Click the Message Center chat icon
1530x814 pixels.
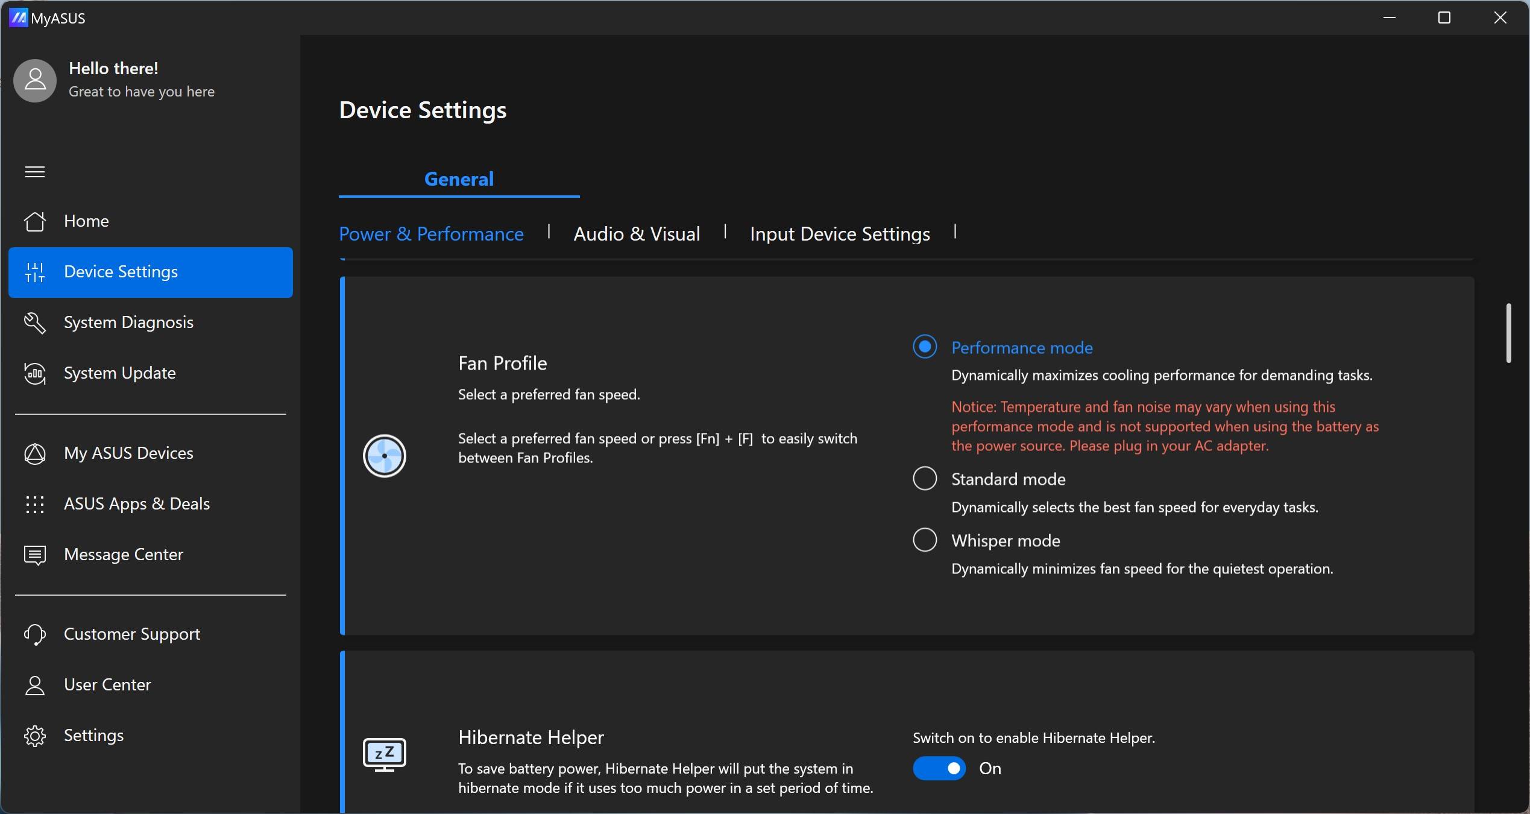(34, 555)
